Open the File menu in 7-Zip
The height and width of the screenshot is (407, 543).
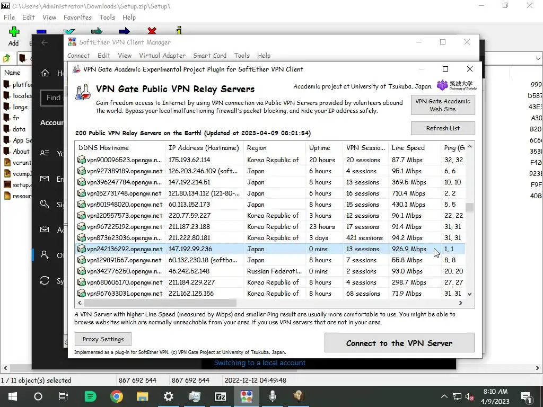pyautogui.click(x=9, y=17)
